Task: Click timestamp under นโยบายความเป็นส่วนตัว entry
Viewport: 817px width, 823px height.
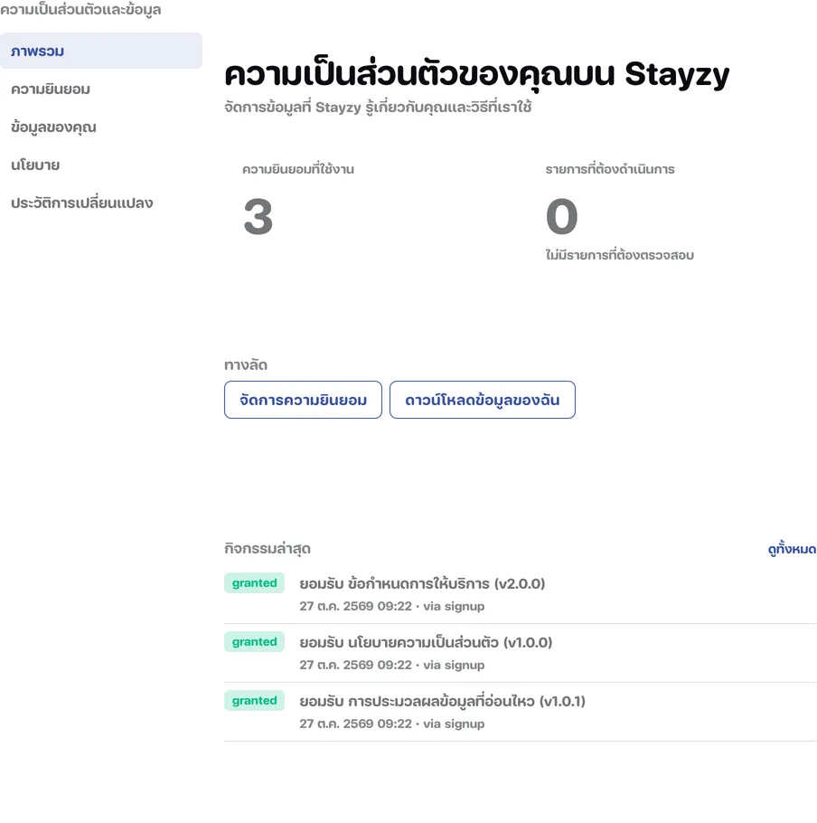Action: 391,665
